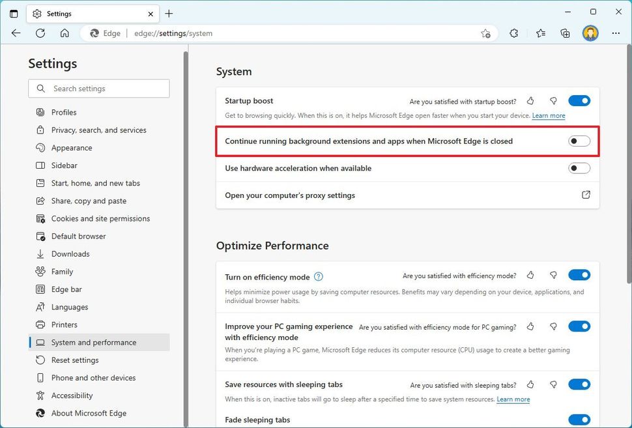This screenshot has height=428, width=632.
Task: Open the efficiency mode help tooltip
Action: click(319, 276)
